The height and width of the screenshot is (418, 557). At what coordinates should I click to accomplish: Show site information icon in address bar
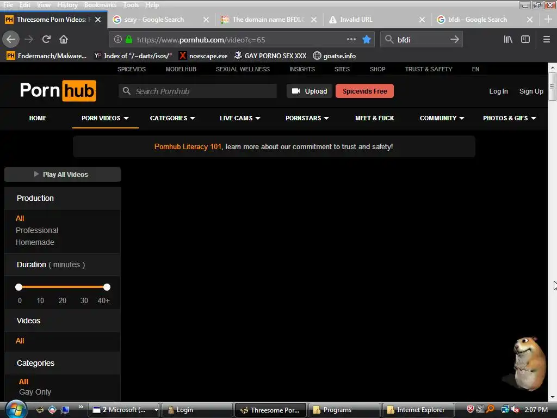(118, 39)
